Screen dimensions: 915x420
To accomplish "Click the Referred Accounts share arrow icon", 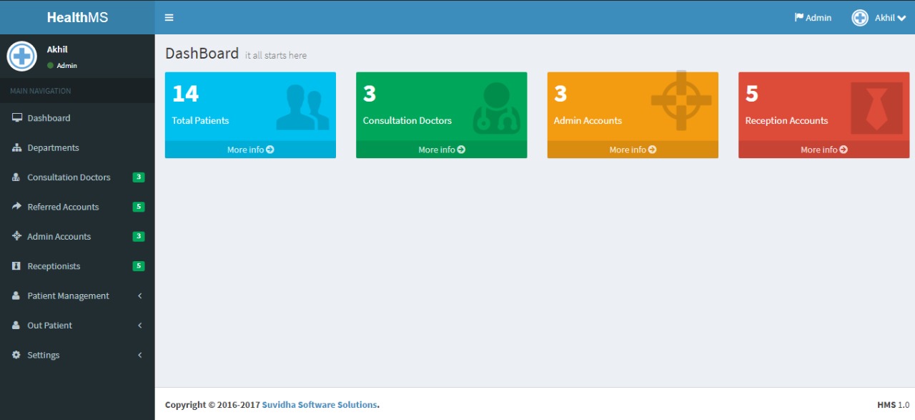I will pos(17,207).
